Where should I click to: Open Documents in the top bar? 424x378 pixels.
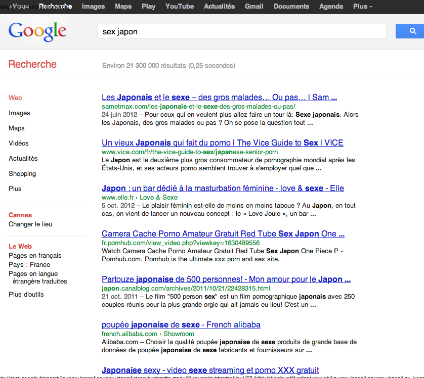pos(291,6)
